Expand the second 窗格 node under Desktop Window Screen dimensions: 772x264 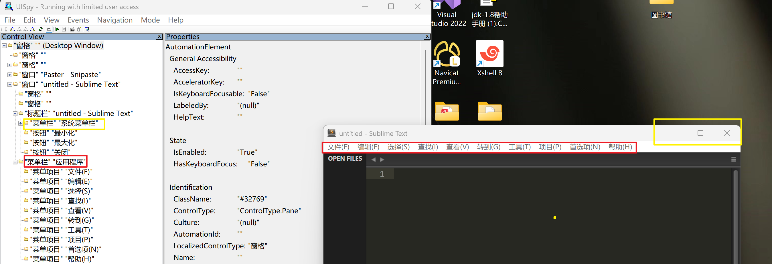[x=10, y=65]
